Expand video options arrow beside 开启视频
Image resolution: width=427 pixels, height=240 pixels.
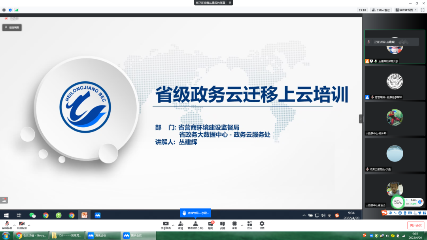click(29, 225)
